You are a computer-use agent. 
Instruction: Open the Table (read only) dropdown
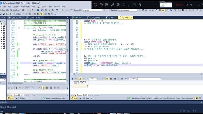[x=146, y=79]
